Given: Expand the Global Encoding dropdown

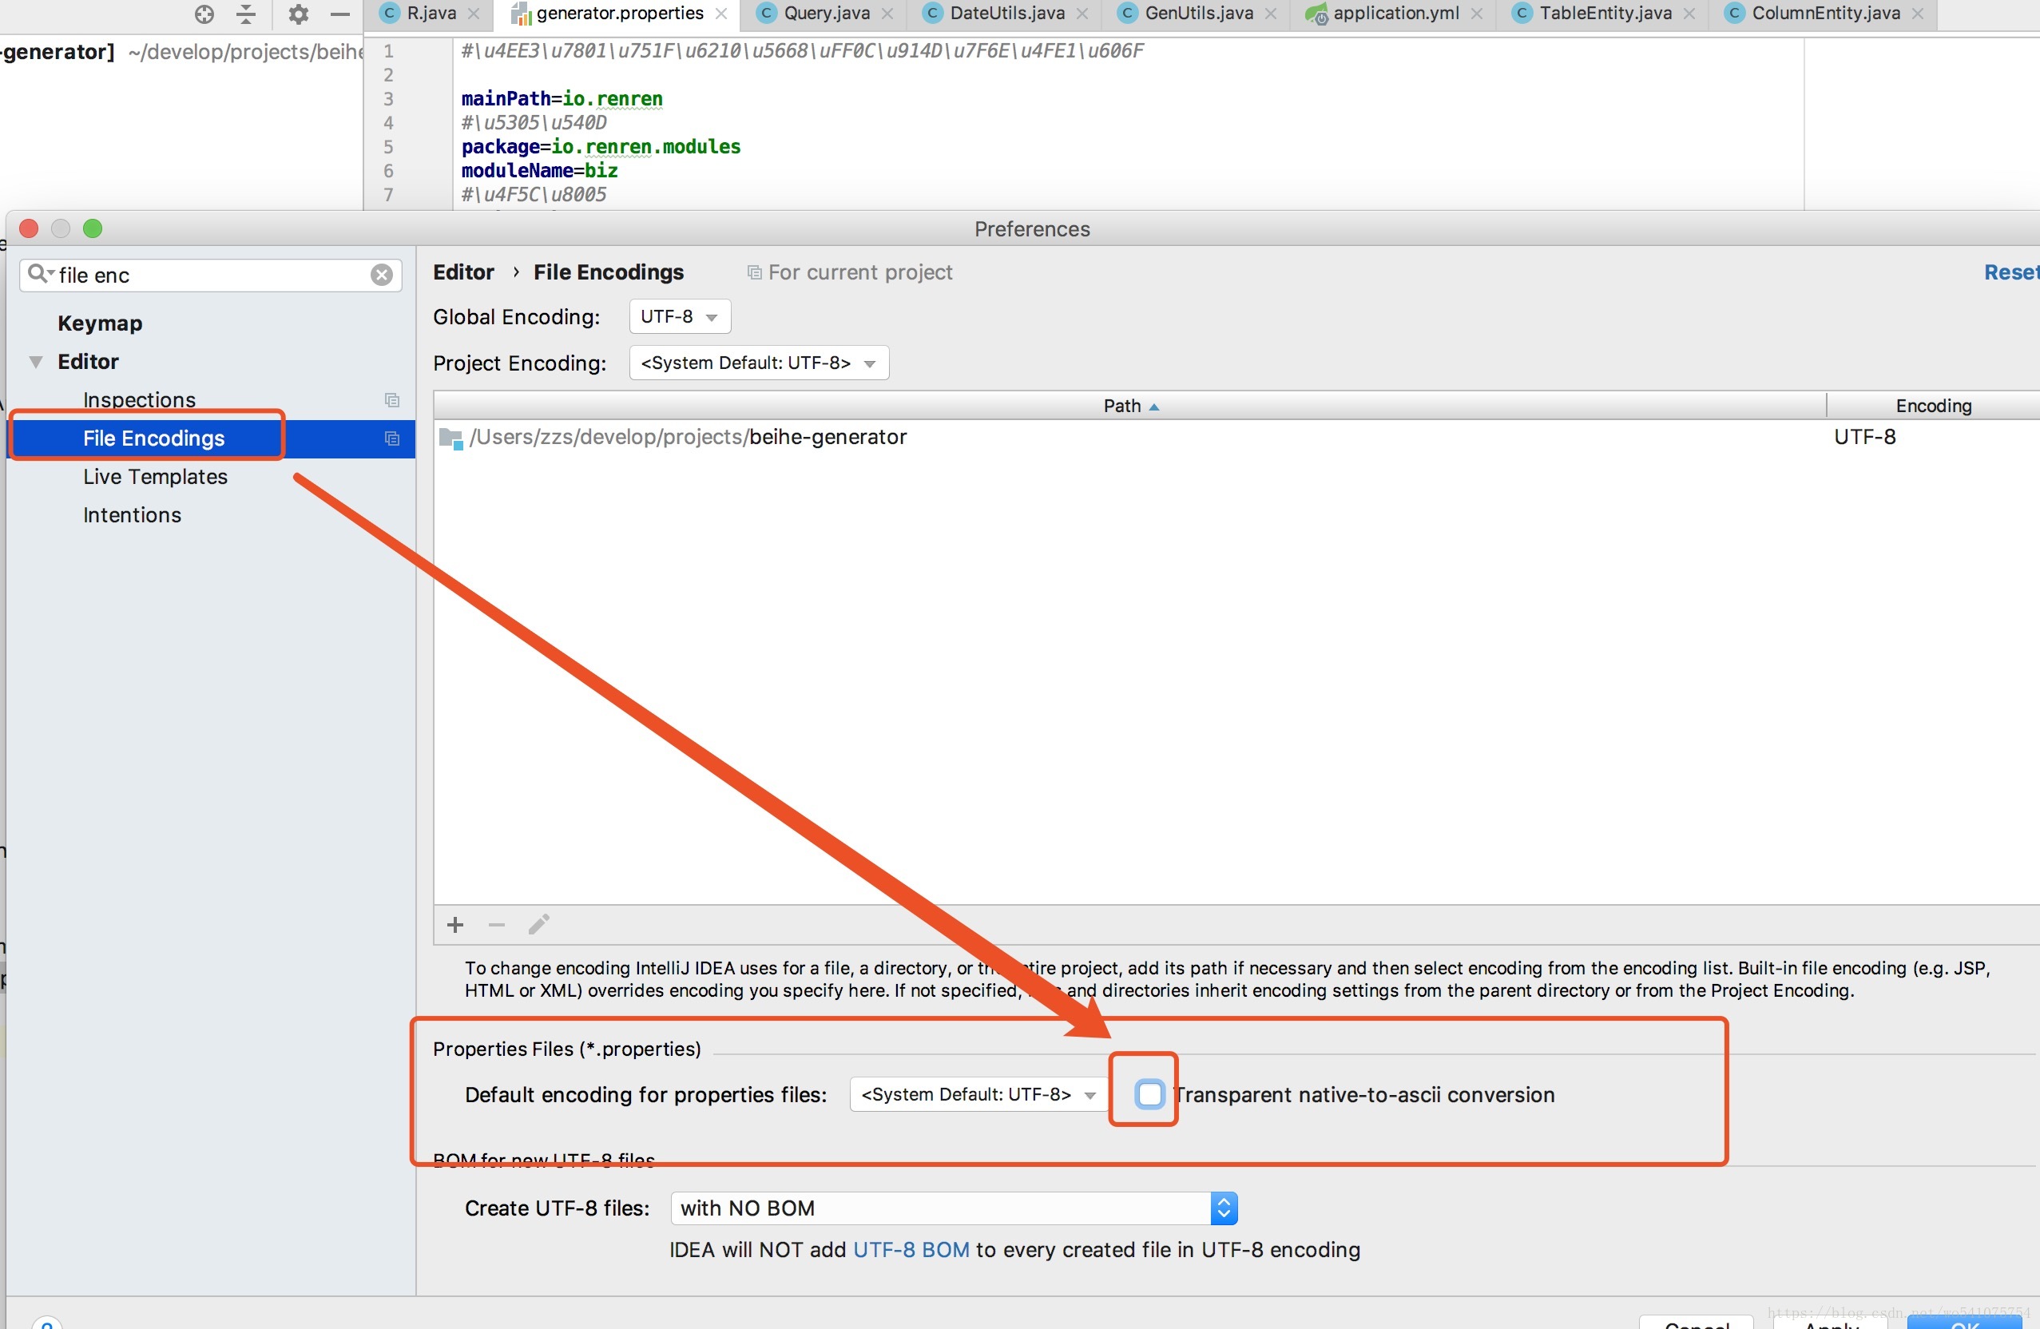Looking at the screenshot, I should pyautogui.click(x=673, y=315).
